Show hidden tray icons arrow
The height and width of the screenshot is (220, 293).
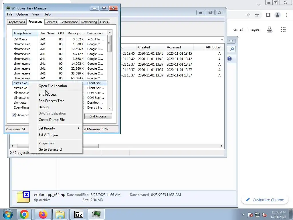(243, 215)
